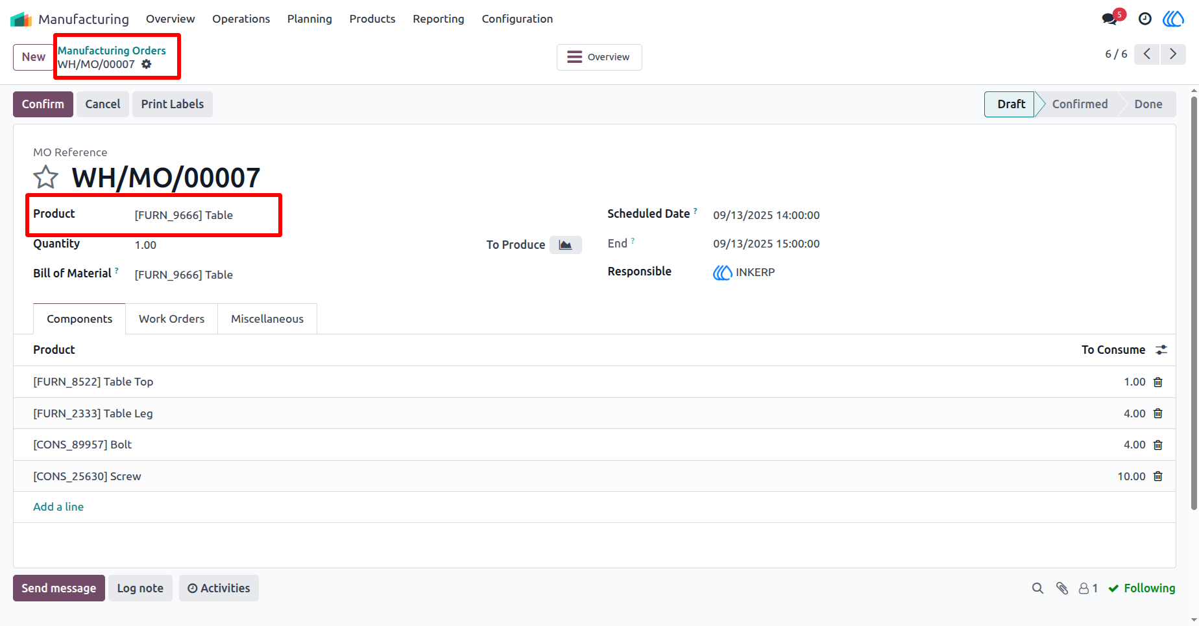The image size is (1199, 626).
Task: Delete the Bolt component line
Action: point(1158,445)
